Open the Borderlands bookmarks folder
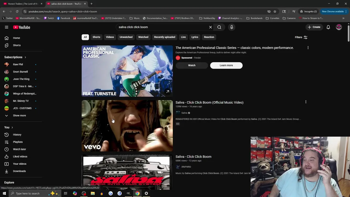This screenshot has height=197, width=350. [254, 18]
